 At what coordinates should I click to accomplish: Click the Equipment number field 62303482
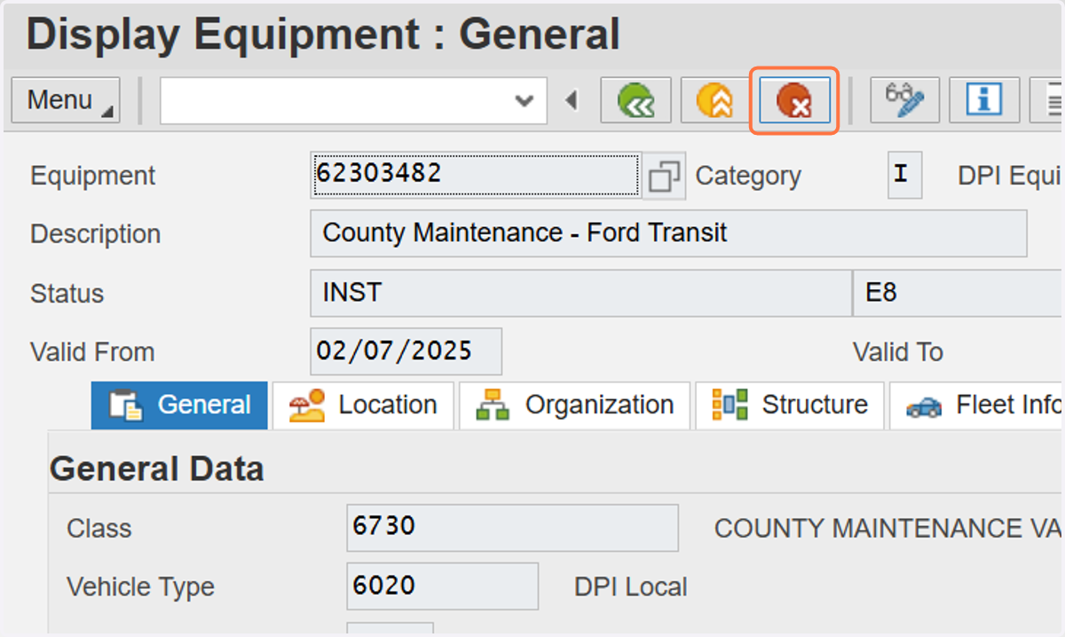pos(475,174)
